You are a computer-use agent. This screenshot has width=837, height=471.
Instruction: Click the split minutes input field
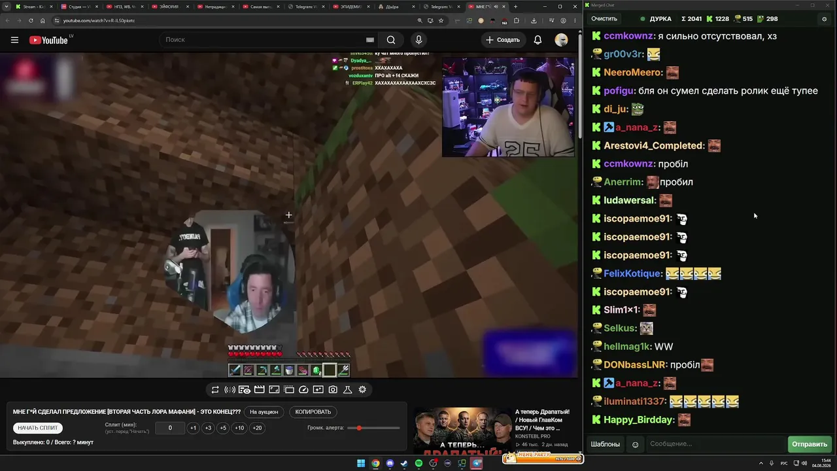tap(170, 428)
